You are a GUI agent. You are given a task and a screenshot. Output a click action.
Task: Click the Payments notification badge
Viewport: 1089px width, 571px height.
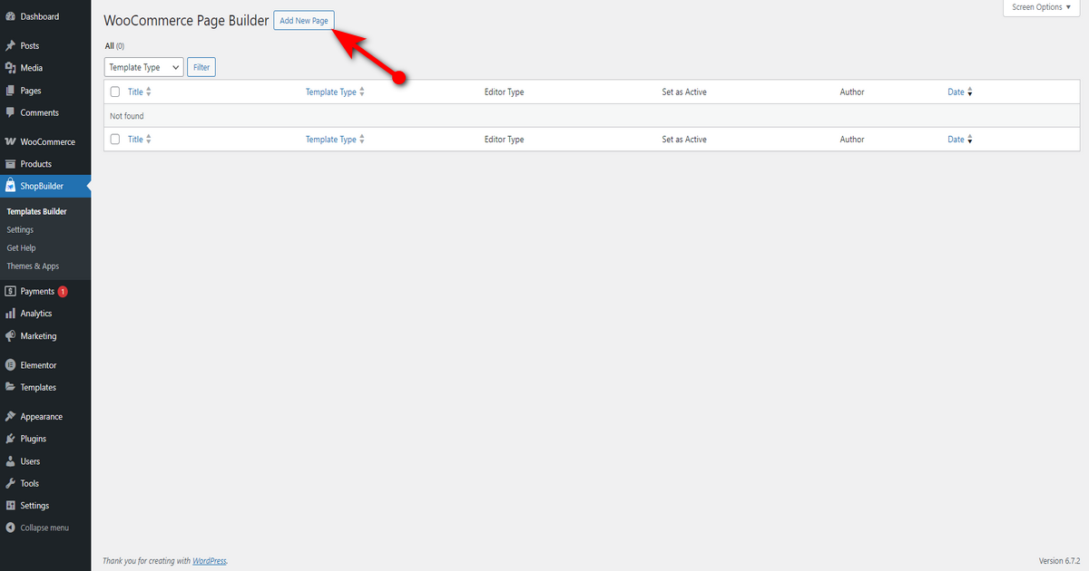tap(63, 292)
